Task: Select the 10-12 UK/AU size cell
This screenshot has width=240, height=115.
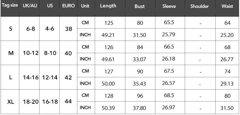Action: click(x=31, y=53)
